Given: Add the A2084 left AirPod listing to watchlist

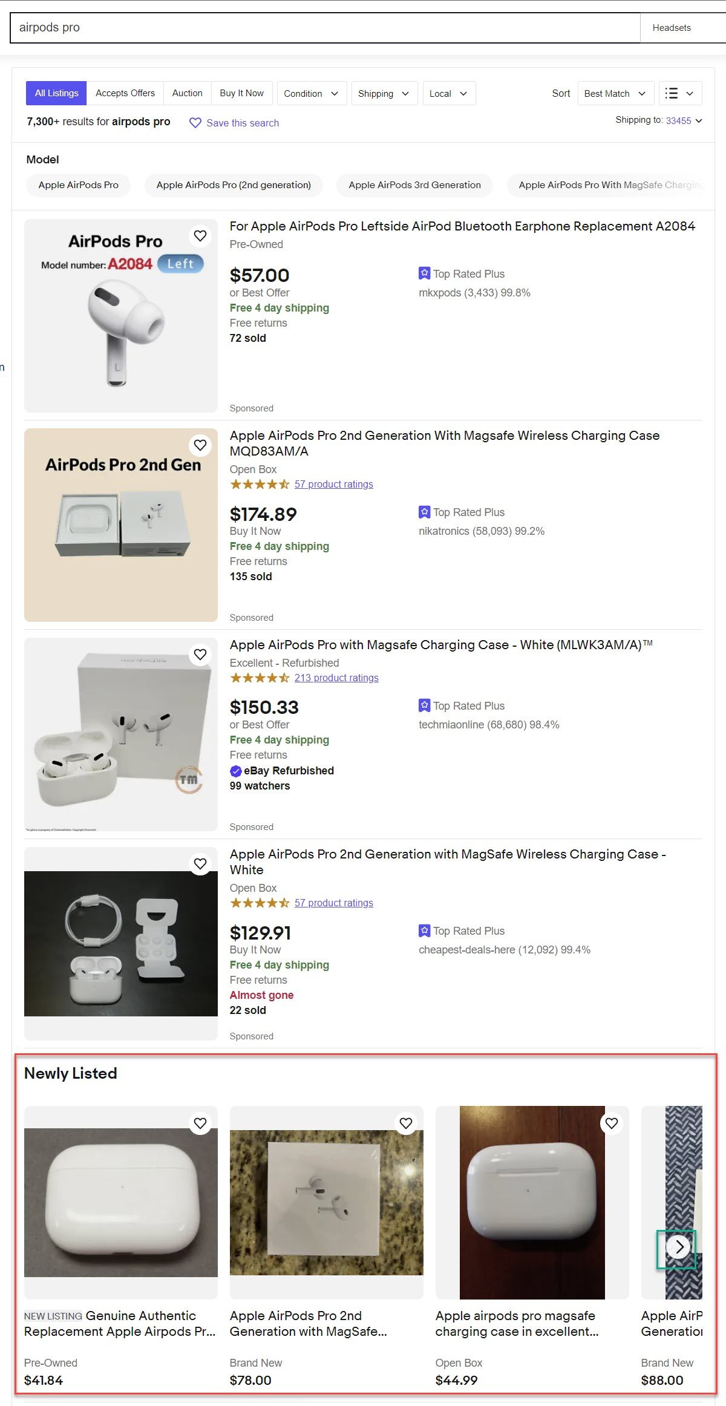Looking at the screenshot, I should pos(200,236).
